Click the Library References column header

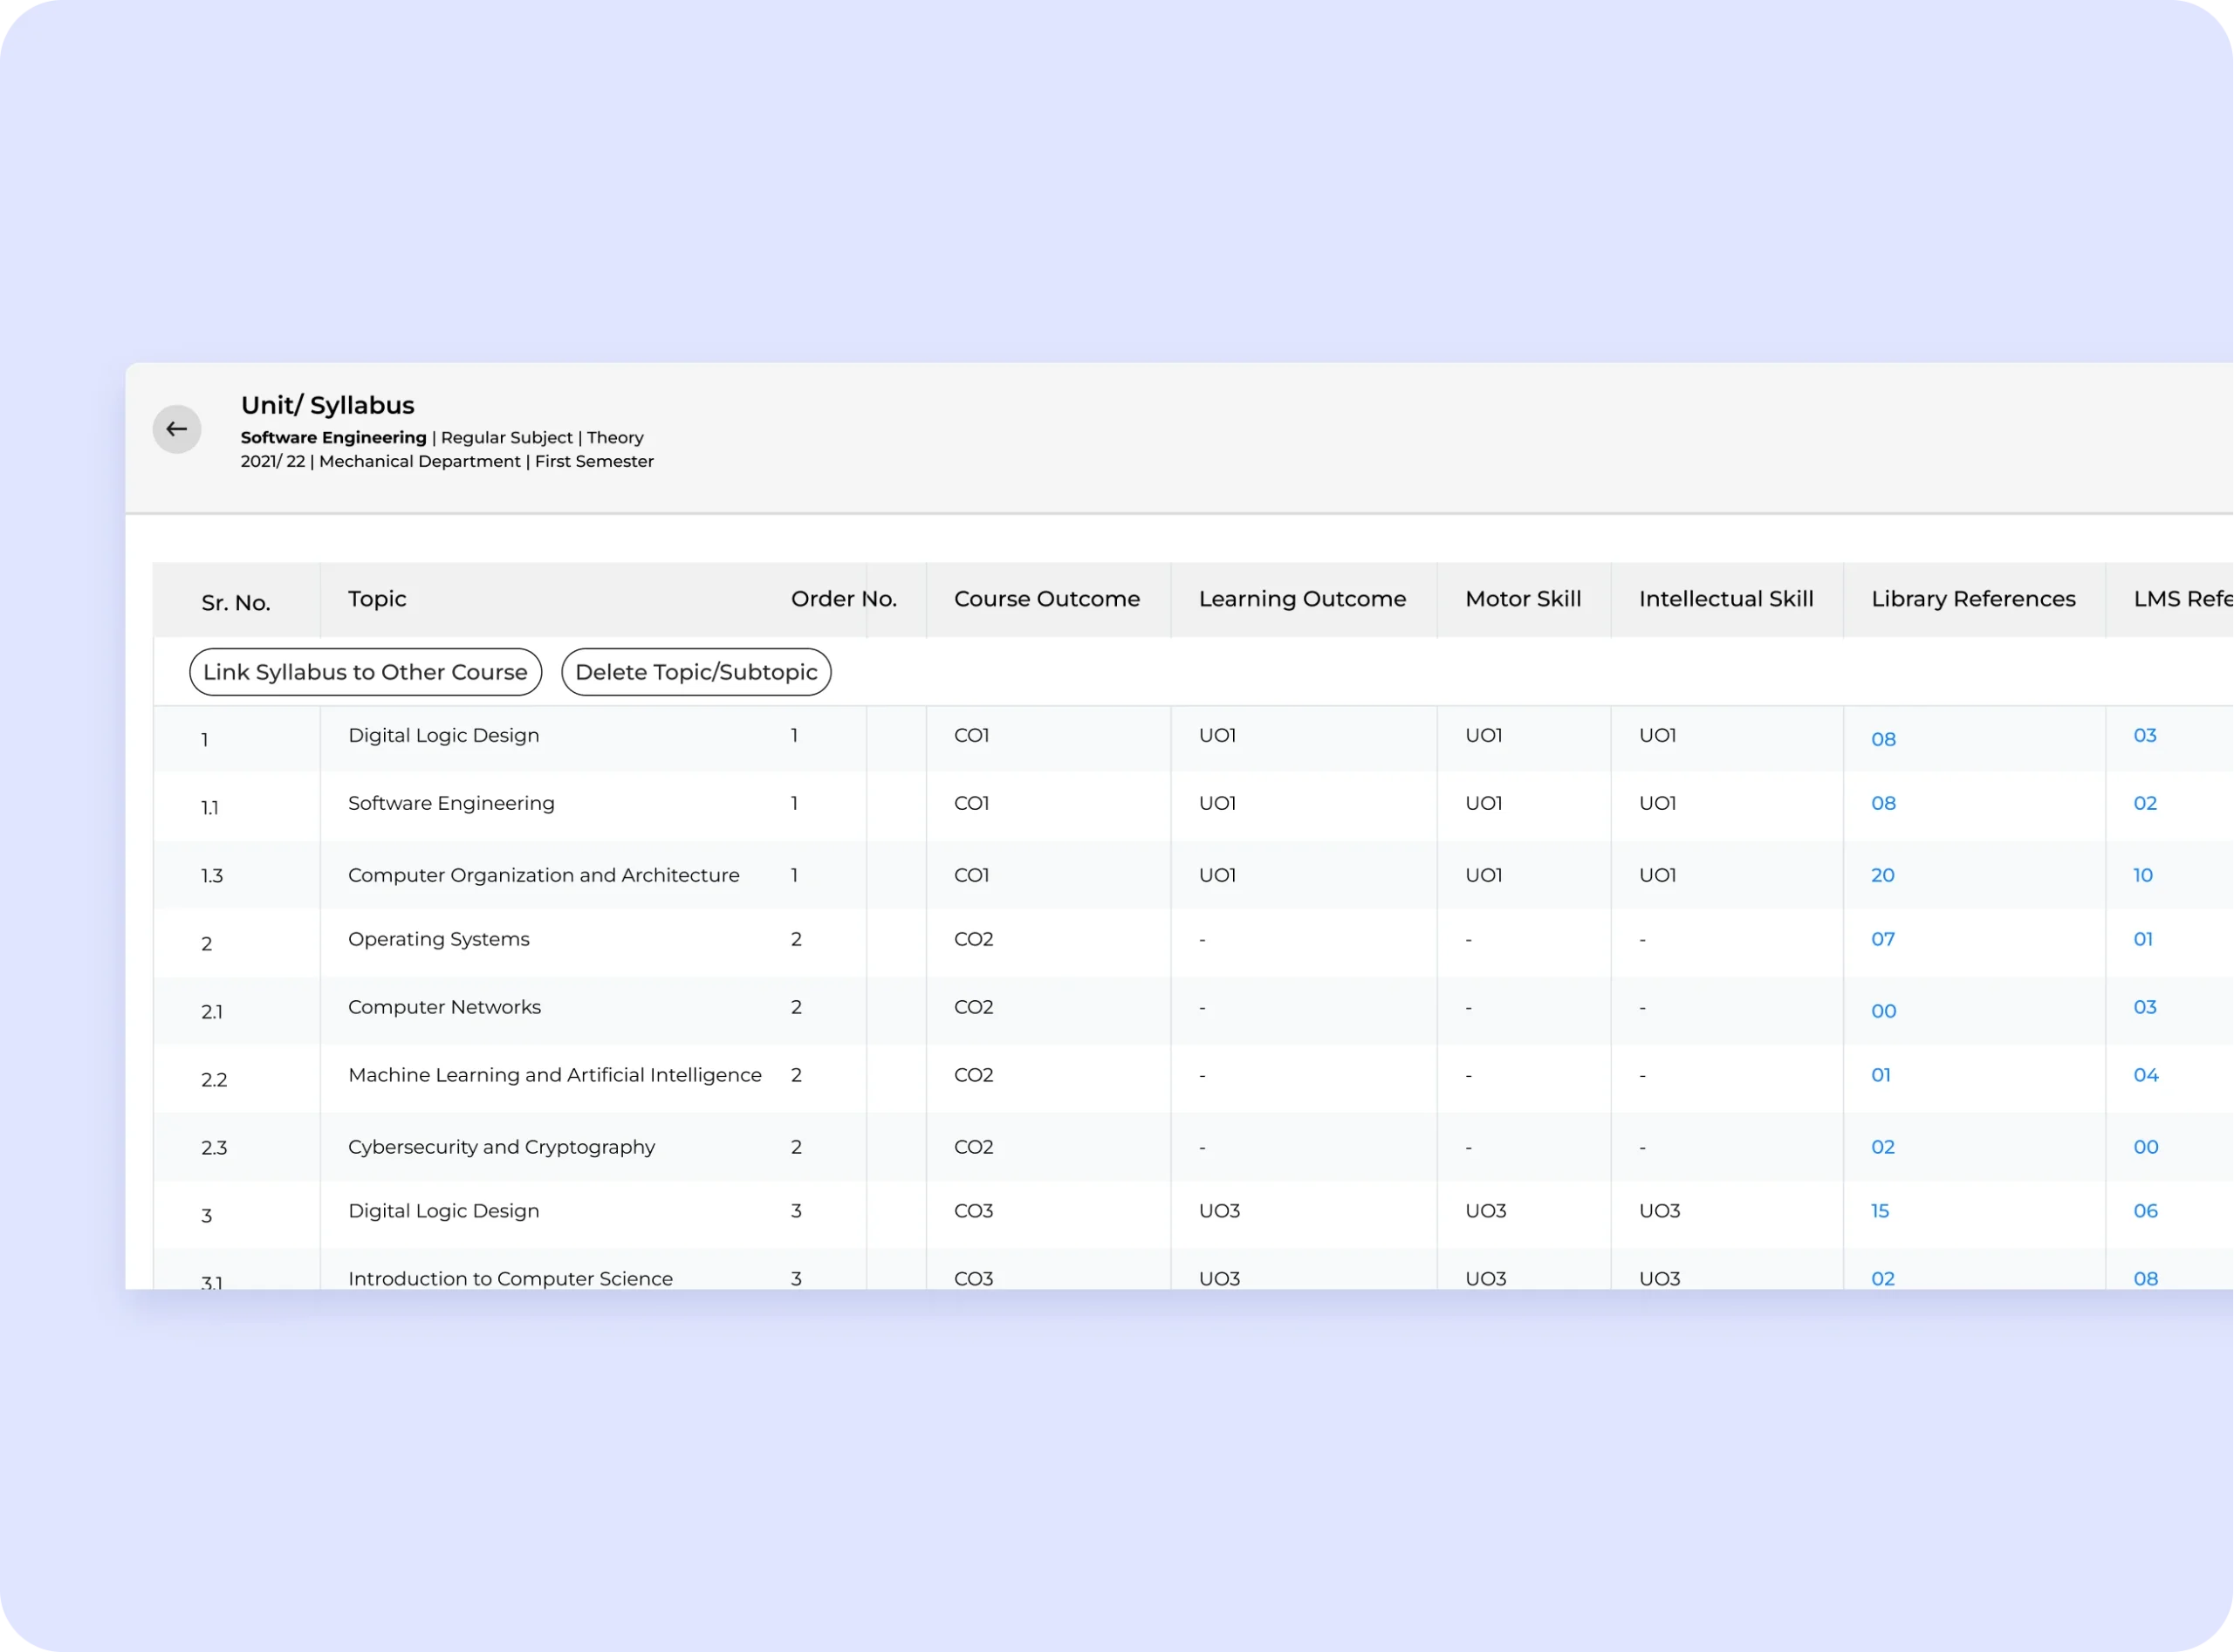click(1972, 599)
